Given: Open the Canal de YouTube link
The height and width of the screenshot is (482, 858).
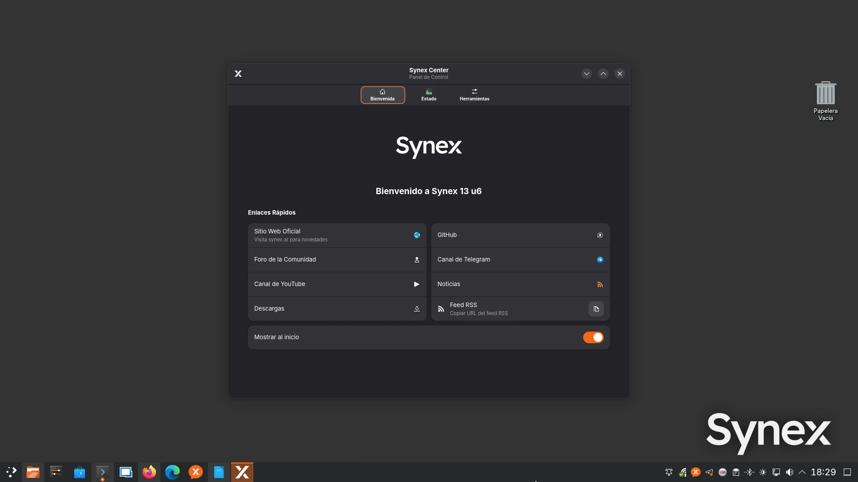Looking at the screenshot, I should click(337, 284).
